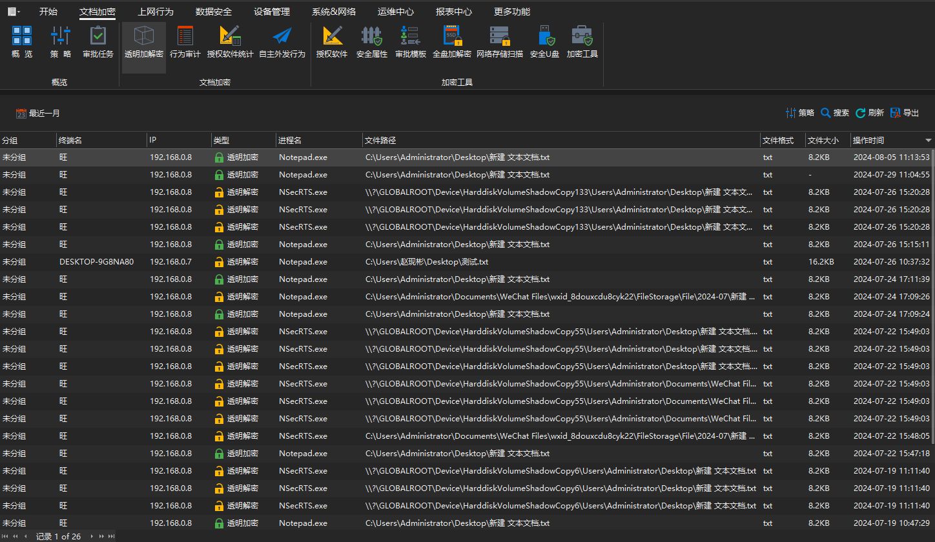Go to the last record in navigator

(x=111, y=536)
